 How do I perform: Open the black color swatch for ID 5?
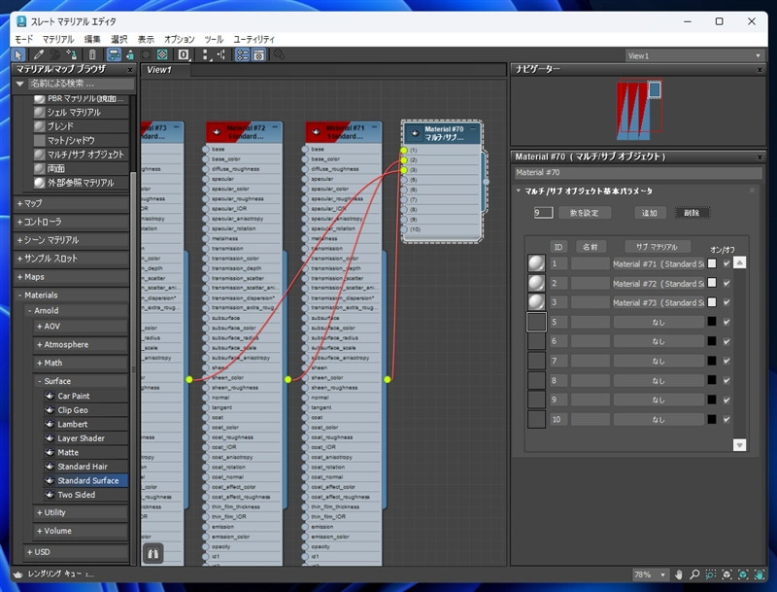tap(712, 322)
